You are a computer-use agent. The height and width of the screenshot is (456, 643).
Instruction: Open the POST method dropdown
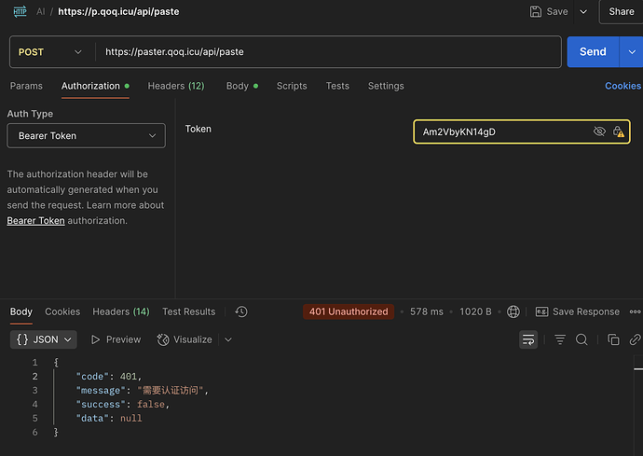(x=50, y=52)
